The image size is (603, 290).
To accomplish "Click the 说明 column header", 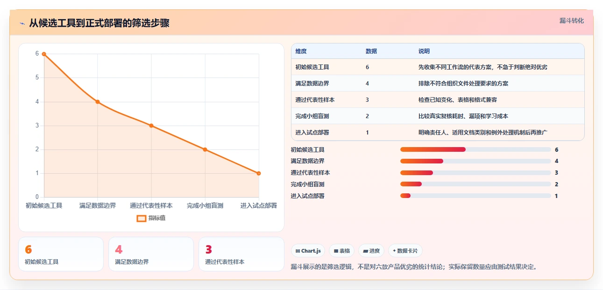I will click(x=424, y=51).
